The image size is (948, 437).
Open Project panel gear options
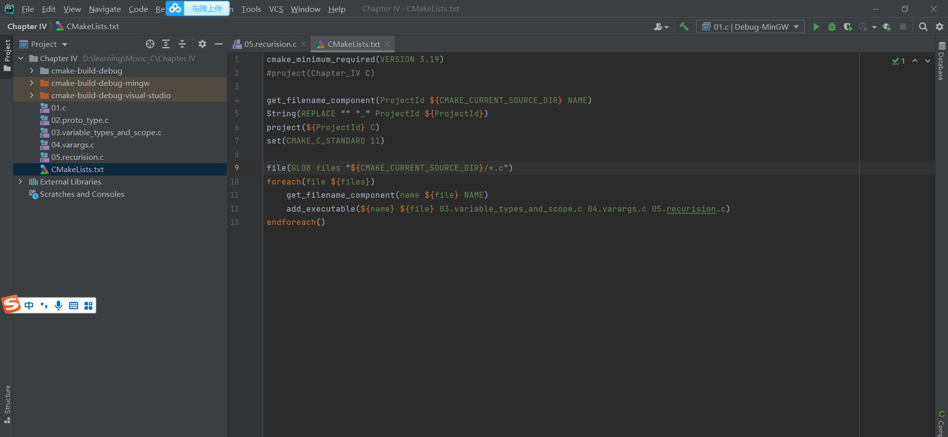click(202, 44)
